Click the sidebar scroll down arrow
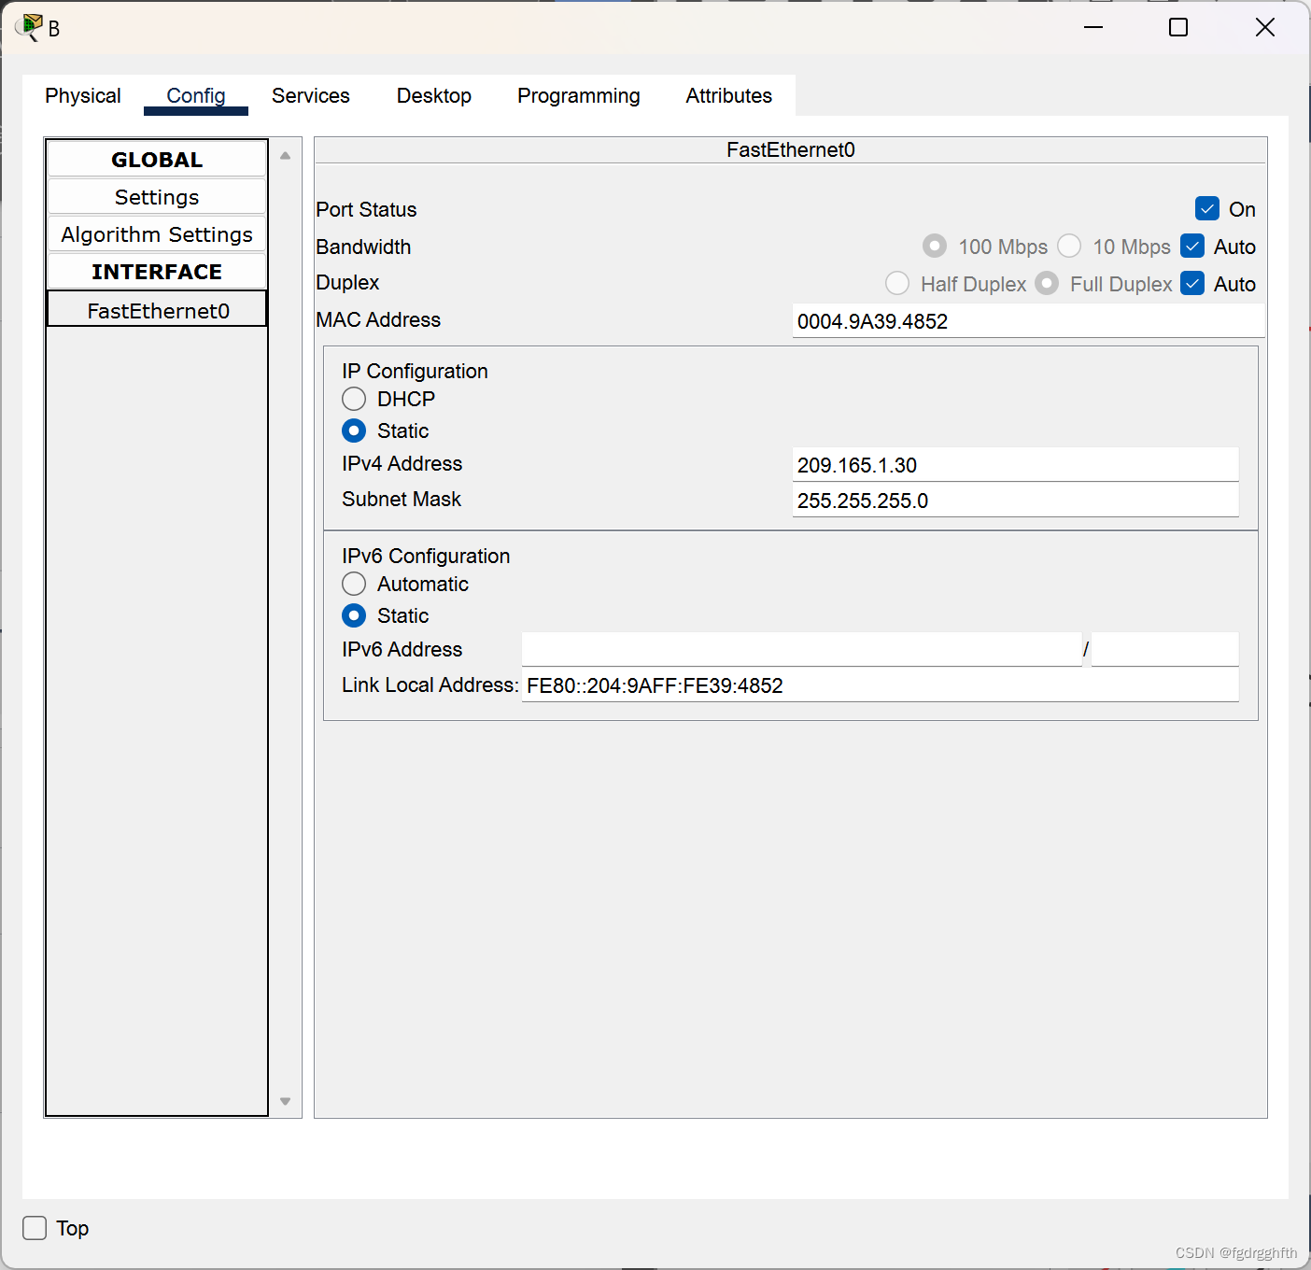The height and width of the screenshot is (1270, 1311). [286, 1101]
